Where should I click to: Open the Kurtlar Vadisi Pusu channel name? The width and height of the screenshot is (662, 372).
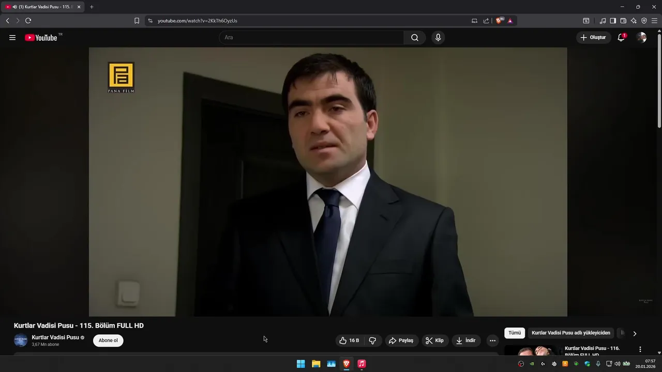(x=55, y=337)
